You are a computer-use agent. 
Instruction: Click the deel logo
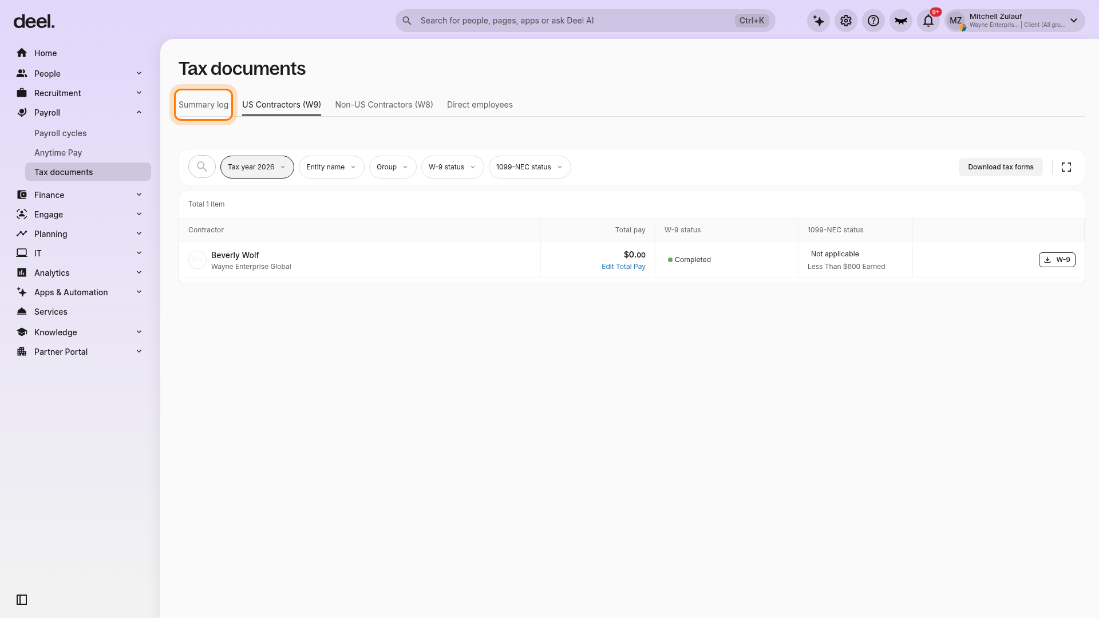(34, 22)
